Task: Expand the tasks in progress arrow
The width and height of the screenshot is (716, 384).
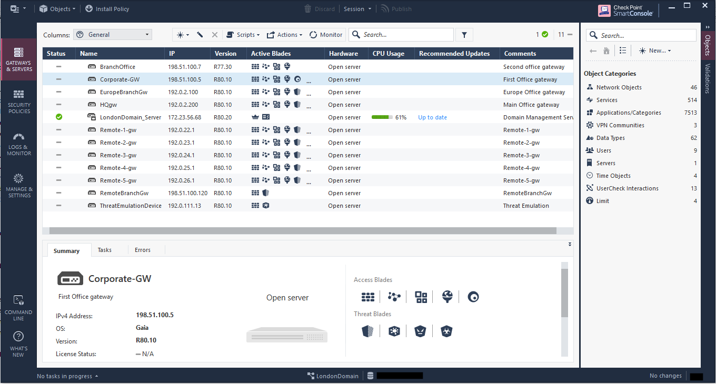Action: (96, 376)
